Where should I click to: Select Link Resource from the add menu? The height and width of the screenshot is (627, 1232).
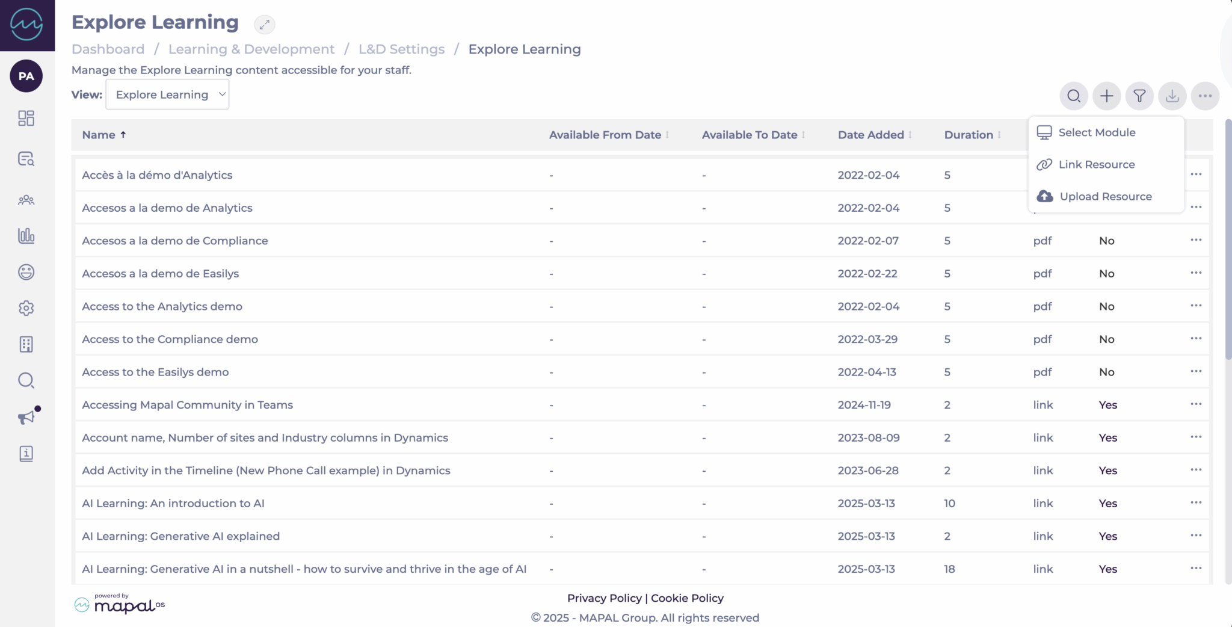click(x=1097, y=164)
